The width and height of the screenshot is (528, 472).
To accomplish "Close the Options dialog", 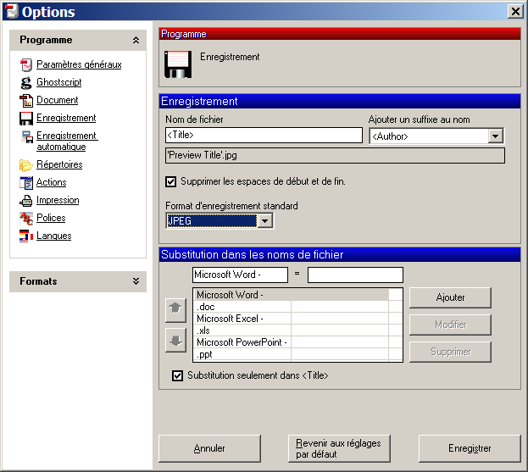I will (x=515, y=12).
